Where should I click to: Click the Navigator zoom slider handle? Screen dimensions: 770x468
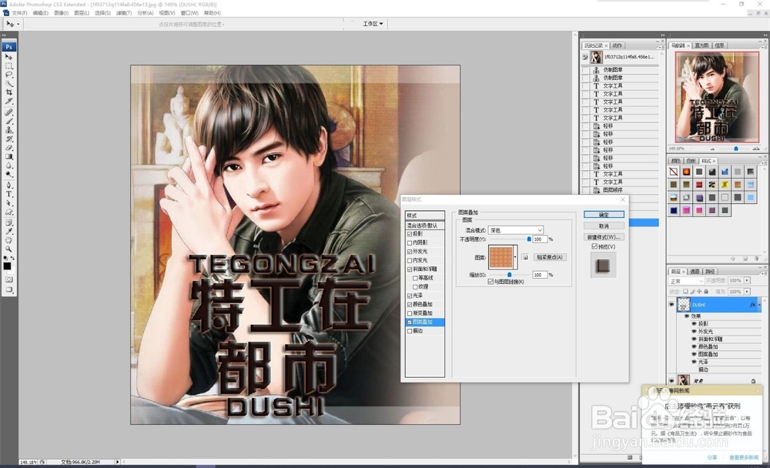coord(735,149)
